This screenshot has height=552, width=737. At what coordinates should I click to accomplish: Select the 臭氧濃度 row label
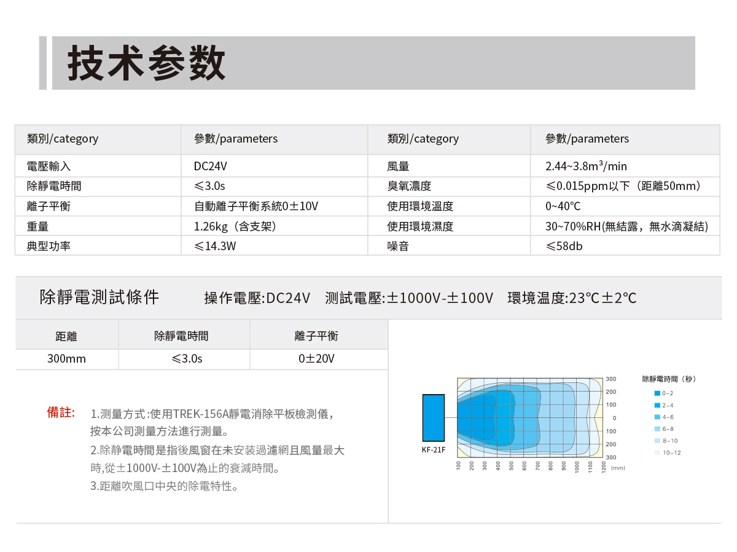click(x=409, y=186)
